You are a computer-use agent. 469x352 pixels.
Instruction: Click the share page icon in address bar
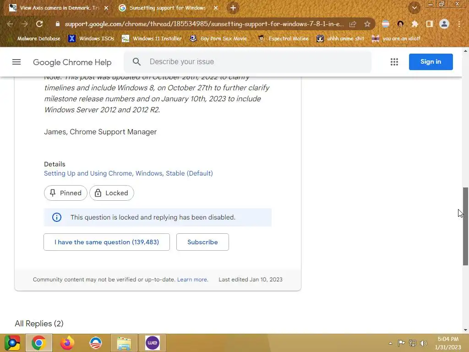(353, 24)
